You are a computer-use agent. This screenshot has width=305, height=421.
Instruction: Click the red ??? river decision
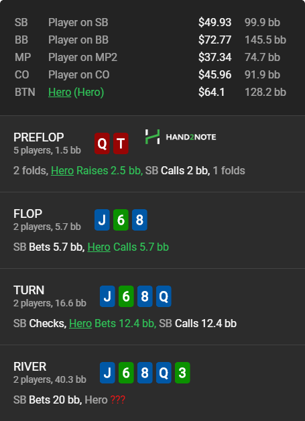click(117, 400)
